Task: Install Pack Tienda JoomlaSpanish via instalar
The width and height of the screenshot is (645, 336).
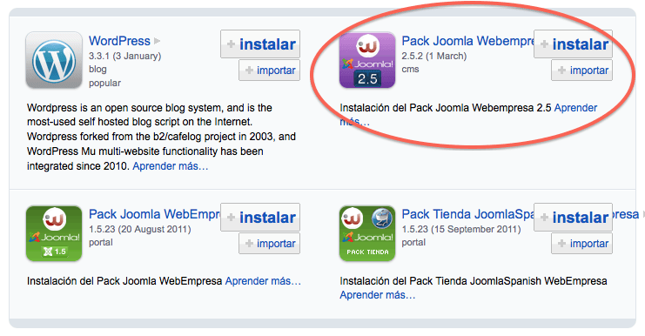Action: (574, 217)
